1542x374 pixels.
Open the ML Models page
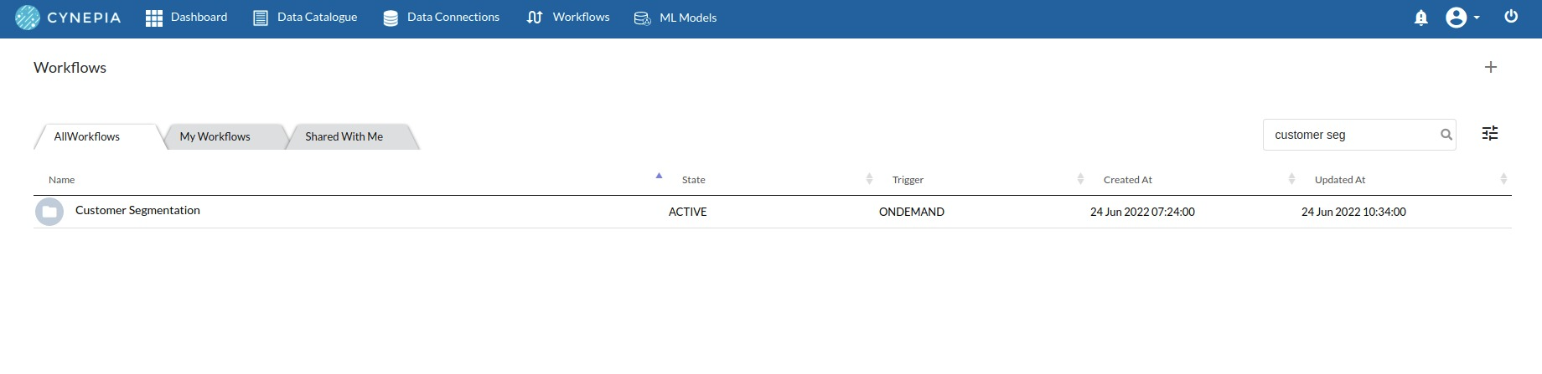675,18
